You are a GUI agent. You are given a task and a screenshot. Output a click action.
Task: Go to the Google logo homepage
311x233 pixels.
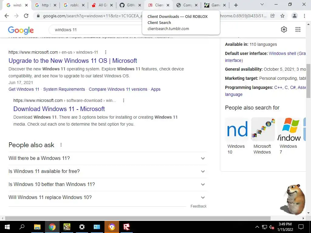[x=21, y=30]
